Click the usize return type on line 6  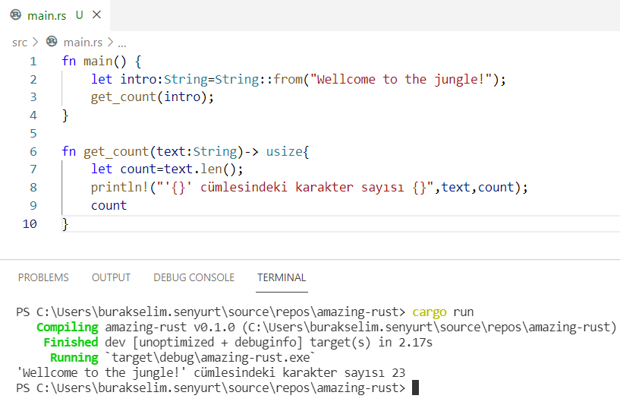point(285,151)
